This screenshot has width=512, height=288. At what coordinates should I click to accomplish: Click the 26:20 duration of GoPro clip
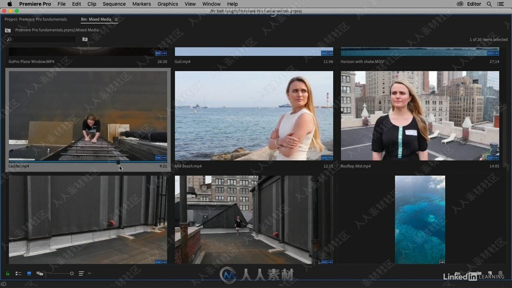pyautogui.click(x=162, y=62)
